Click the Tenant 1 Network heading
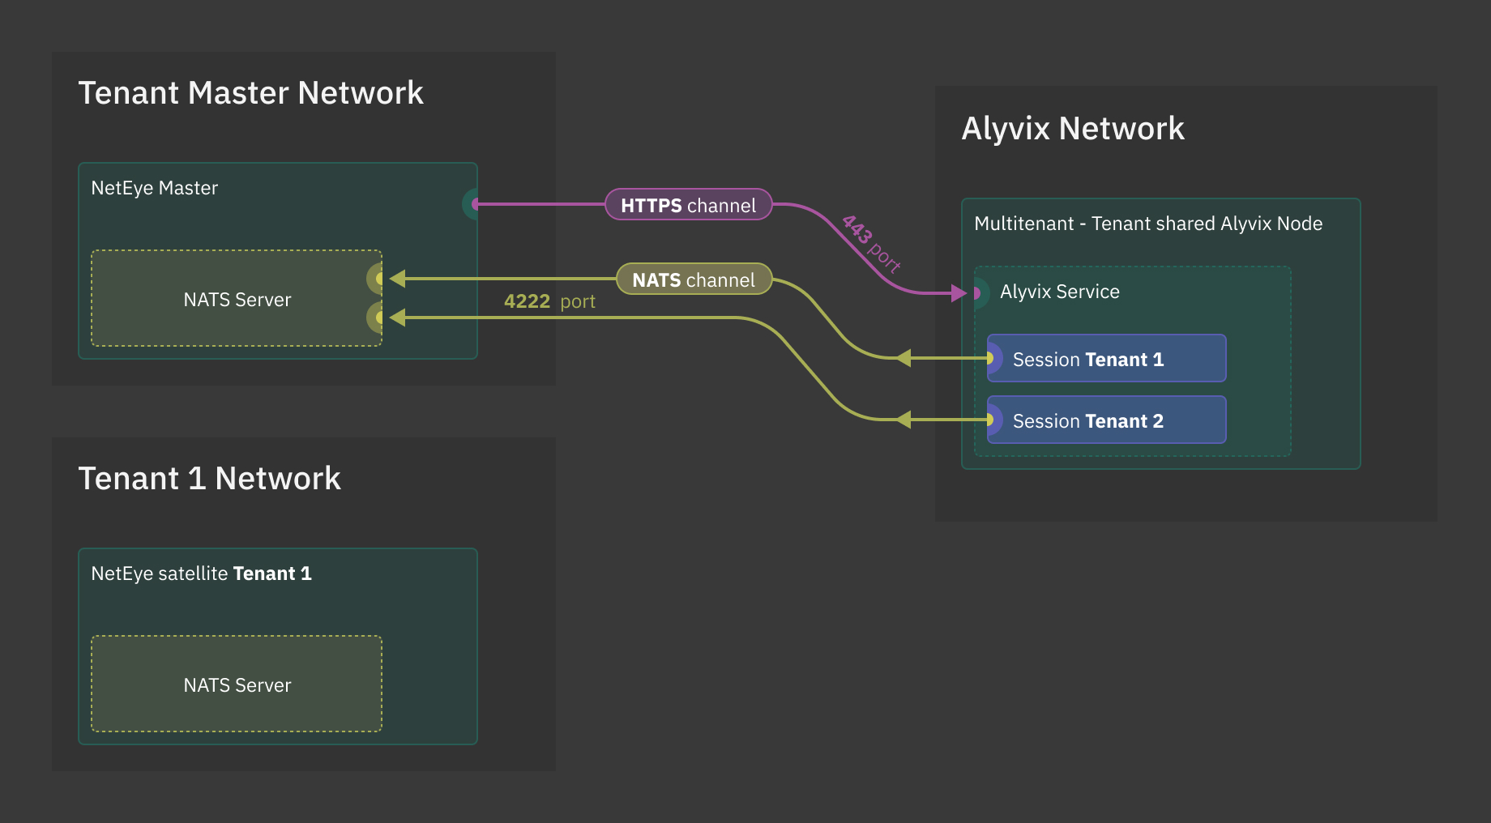Screen dimensions: 1491x823 (209, 479)
